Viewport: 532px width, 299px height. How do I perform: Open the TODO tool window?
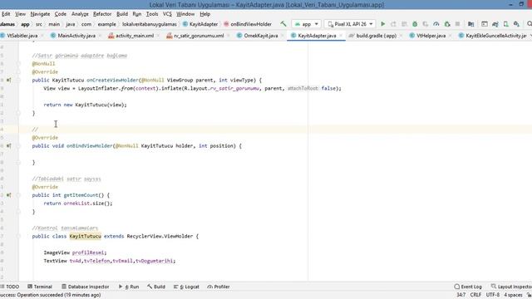click(10, 287)
